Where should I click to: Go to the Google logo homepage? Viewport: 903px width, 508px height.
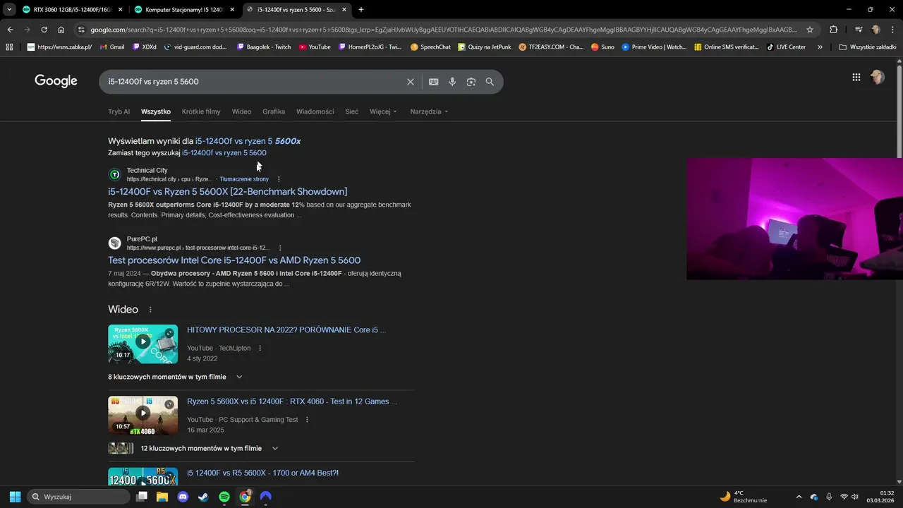tap(56, 81)
